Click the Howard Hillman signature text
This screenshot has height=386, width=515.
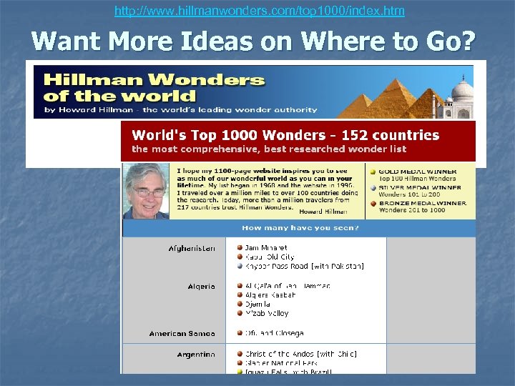[323, 212]
